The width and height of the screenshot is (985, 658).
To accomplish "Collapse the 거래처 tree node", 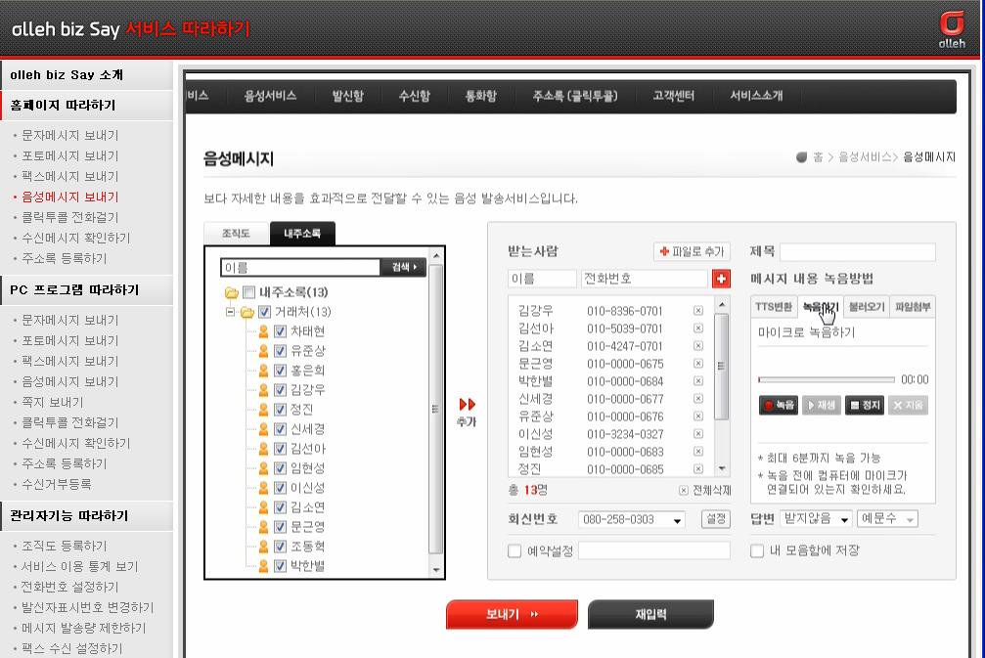I will (x=231, y=312).
